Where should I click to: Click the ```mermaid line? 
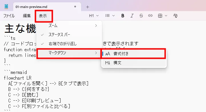click(x=15, y=72)
